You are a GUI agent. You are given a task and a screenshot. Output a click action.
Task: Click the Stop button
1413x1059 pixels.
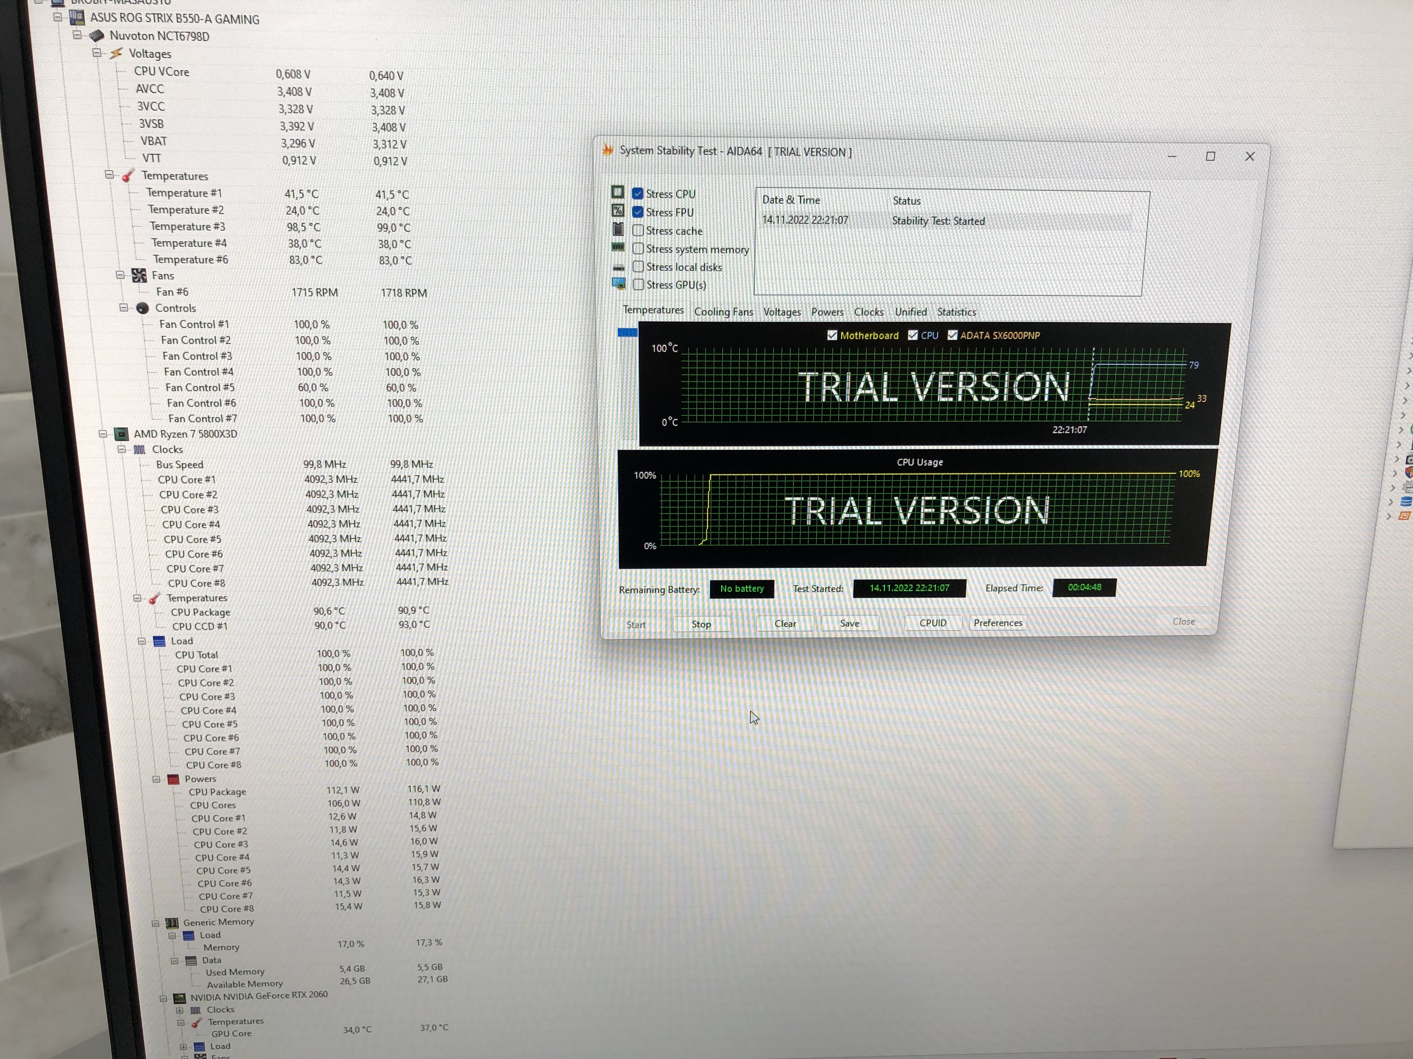701,624
